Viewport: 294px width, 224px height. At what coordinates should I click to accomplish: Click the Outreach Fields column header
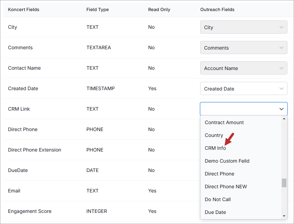(x=217, y=10)
